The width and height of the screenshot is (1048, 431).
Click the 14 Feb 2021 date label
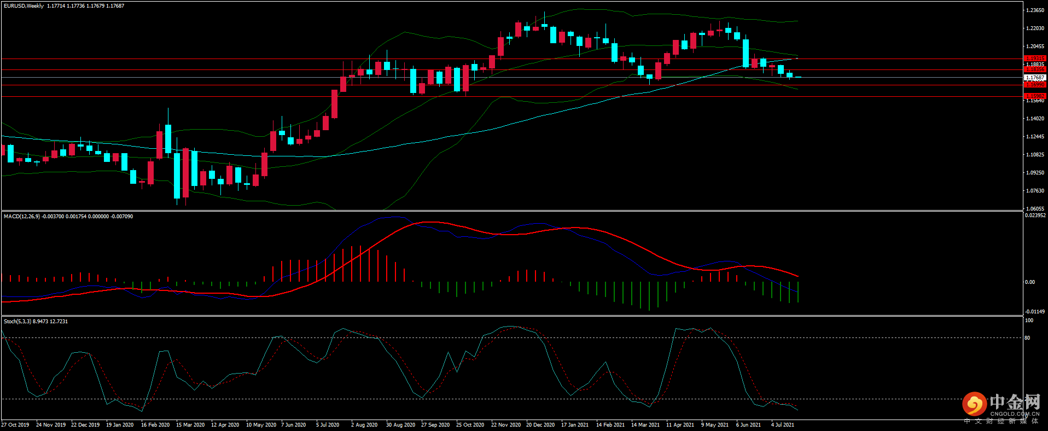(x=610, y=425)
